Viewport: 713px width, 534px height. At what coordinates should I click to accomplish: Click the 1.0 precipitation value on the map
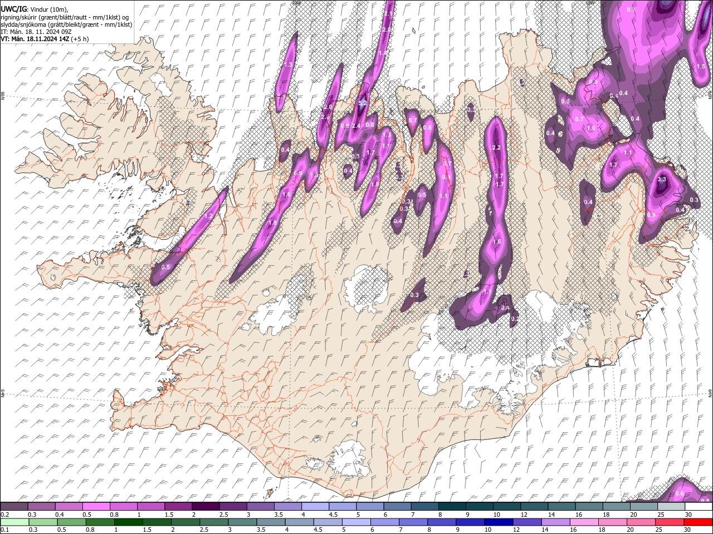tap(592, 128)
